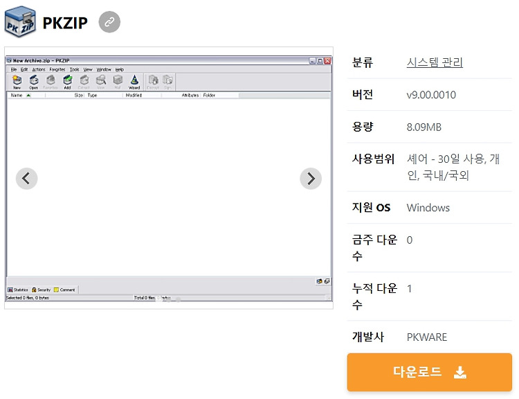Click the grayed View toolbar icon

pos(101,82)
